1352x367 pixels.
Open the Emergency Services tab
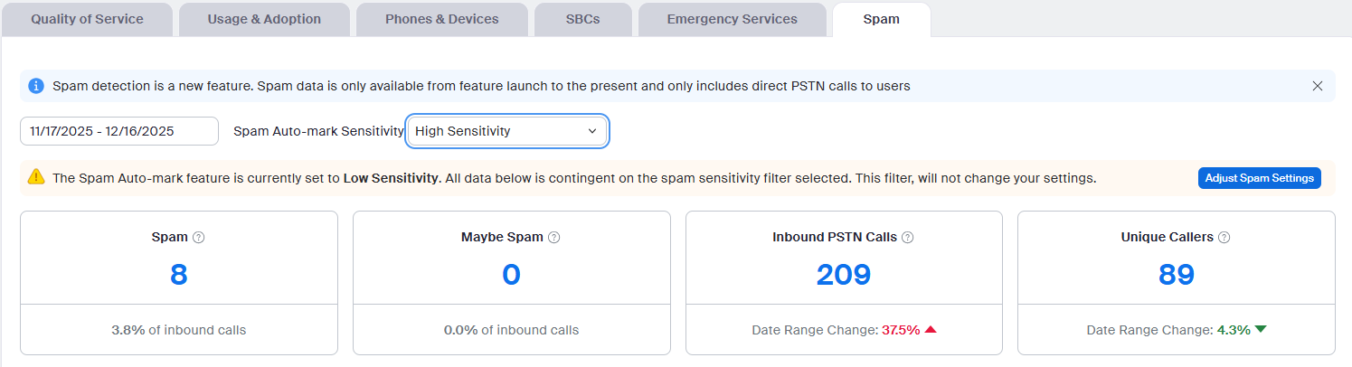click(732, 19)
